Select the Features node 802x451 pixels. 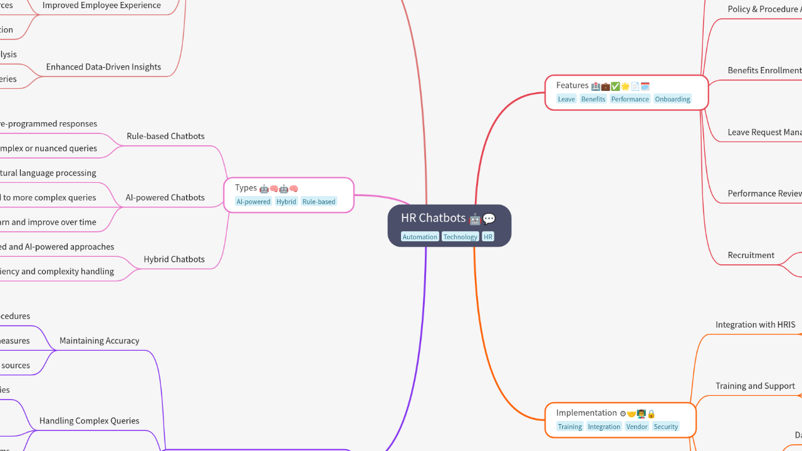[x=627, y=92]
